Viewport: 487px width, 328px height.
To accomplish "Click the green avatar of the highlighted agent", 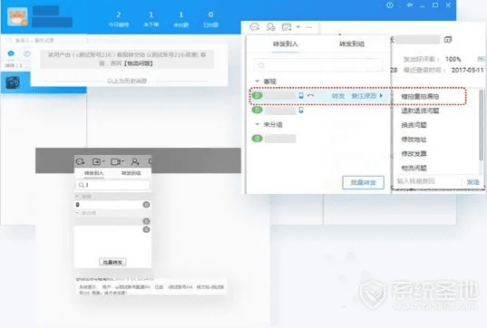I will click(257, 95).
